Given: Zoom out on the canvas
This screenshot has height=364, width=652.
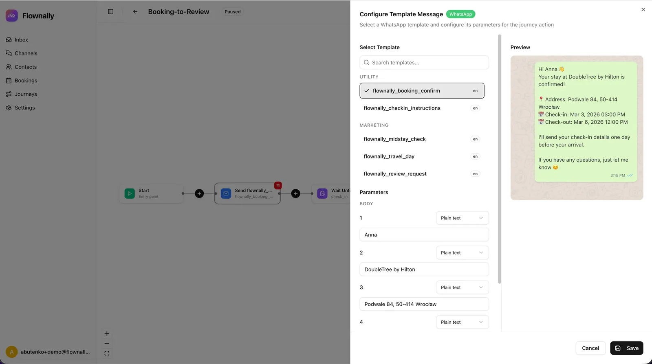Looking at the screenshot, I should [107, 343].
